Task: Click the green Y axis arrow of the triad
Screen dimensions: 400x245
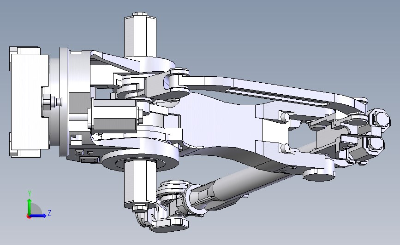Action: [30, 207]
